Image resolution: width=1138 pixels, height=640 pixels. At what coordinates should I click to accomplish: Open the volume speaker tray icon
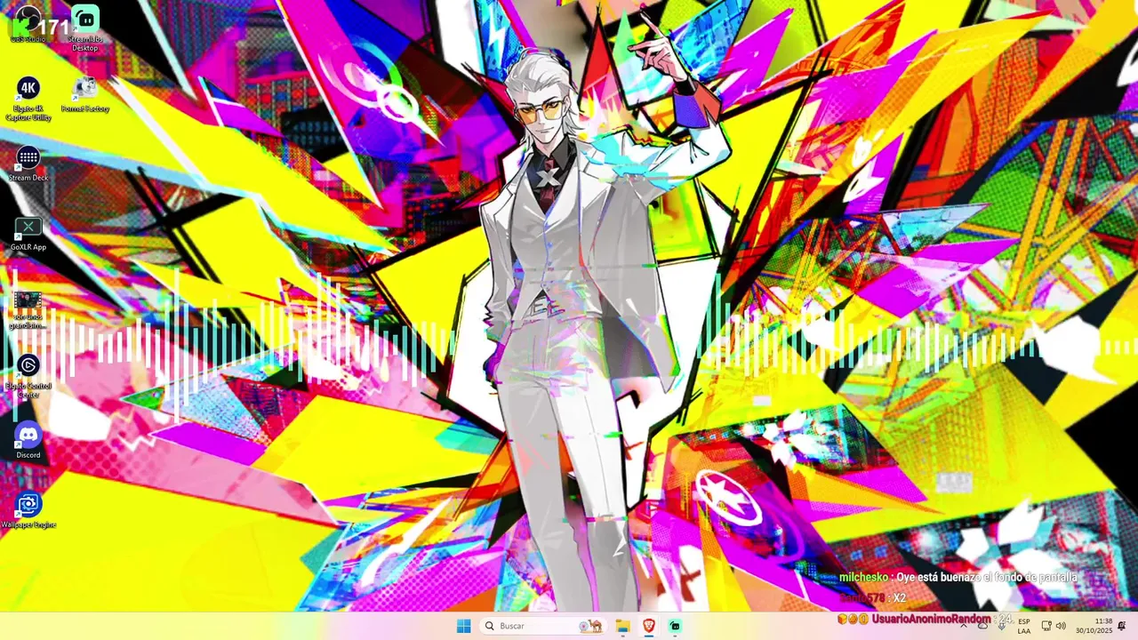pyautogui.click(x=1061, y=626)
